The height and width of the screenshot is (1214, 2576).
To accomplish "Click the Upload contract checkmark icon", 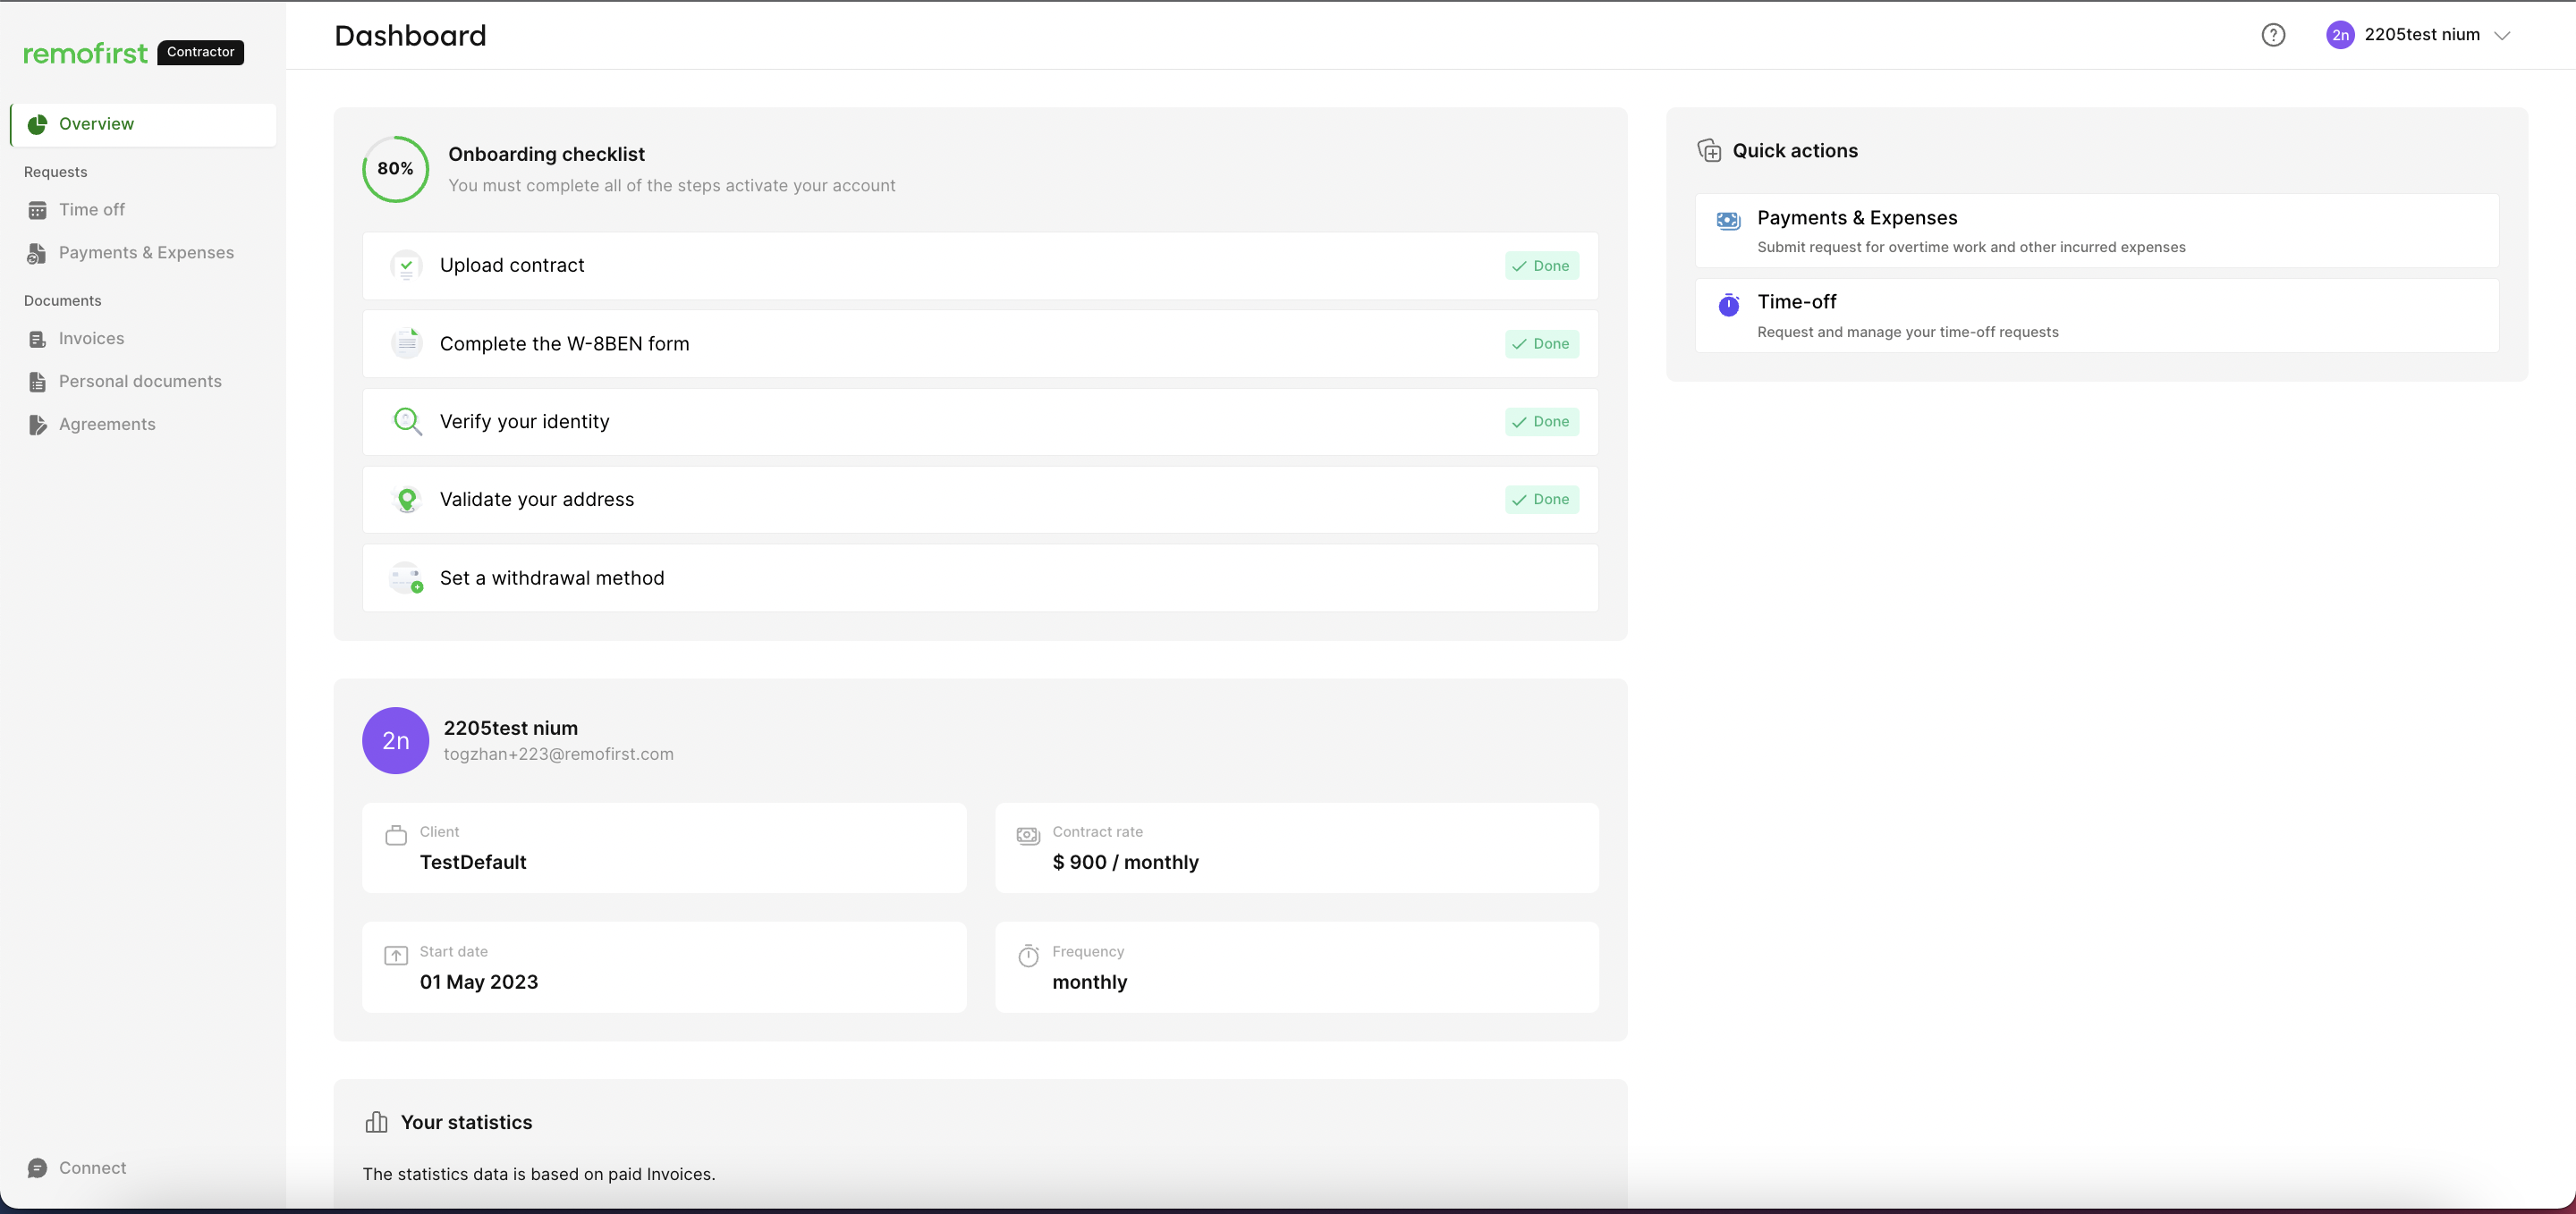I will 406,266.
